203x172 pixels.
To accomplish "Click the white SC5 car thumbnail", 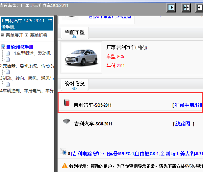I will tap(81, 57).
